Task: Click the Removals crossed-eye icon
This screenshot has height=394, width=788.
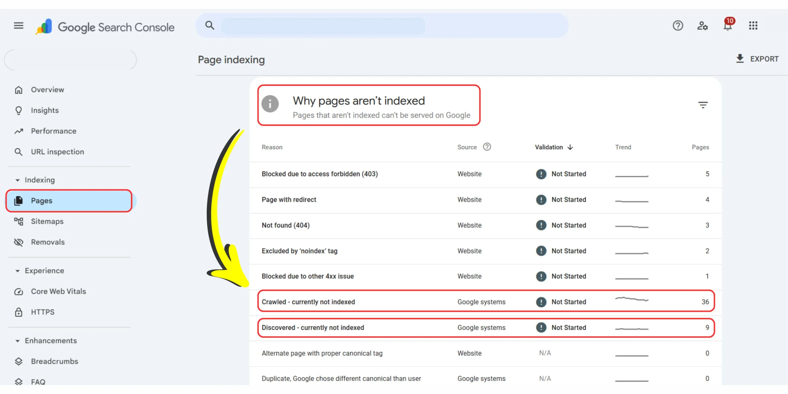Action: pos(18,242)
